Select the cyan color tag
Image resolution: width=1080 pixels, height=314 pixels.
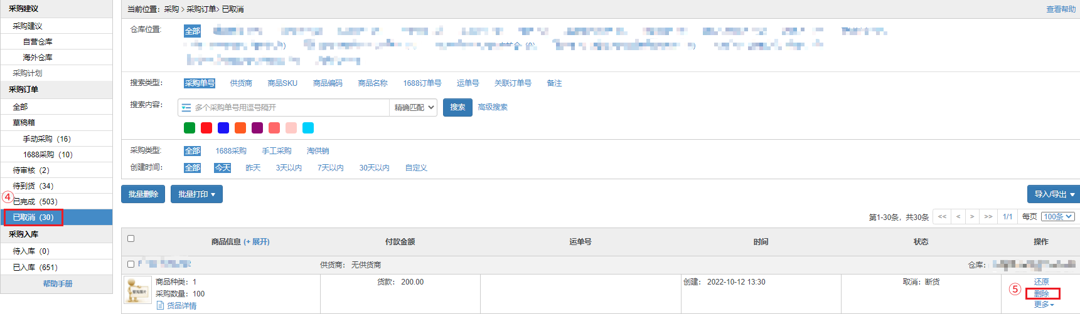[x=308, y=128]
